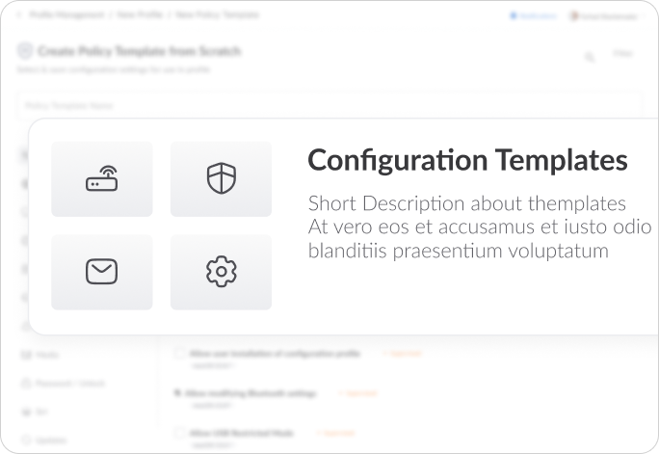Viewport: 659px width, 454px height.
Task: Navigate to Profile Management breadcrumb
Action: click(x=66, y=14)
